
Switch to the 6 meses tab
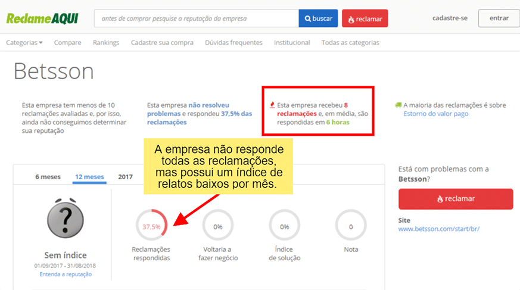(48, 177)
